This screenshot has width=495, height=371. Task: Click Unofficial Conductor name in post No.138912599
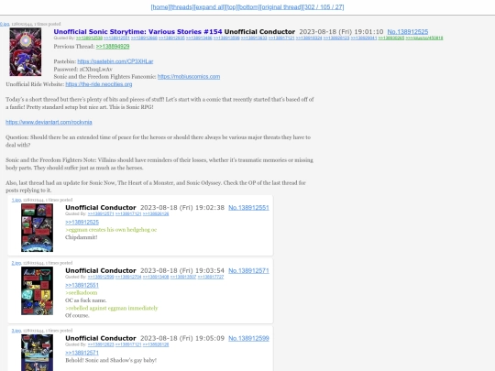pyautogui.click(x=101, y=338)
